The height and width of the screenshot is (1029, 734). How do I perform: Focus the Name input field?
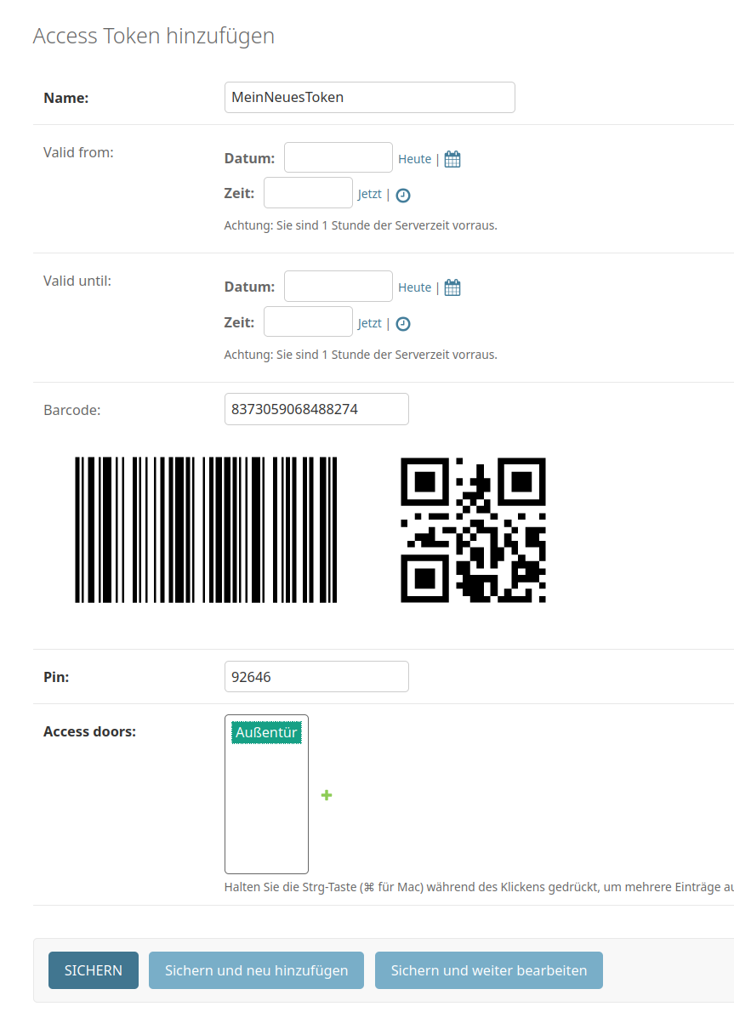click(x=369, y=97)
